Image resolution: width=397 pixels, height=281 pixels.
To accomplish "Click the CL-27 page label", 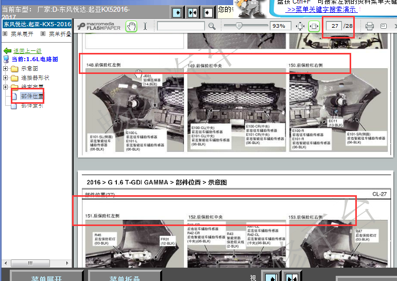I will [x=379, y=194].
